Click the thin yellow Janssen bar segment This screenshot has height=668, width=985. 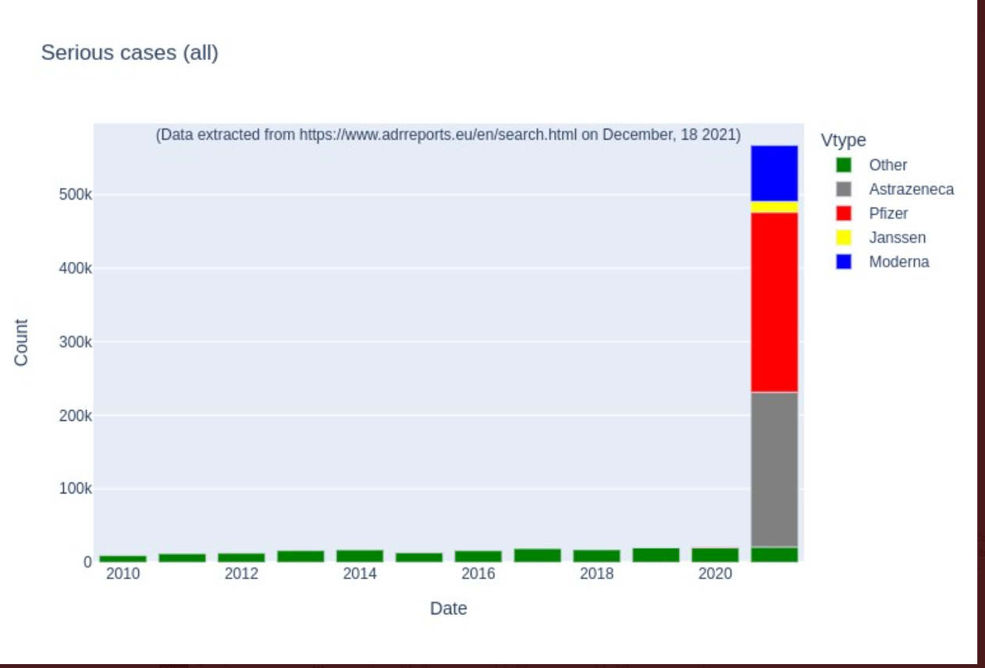point(774,207)
